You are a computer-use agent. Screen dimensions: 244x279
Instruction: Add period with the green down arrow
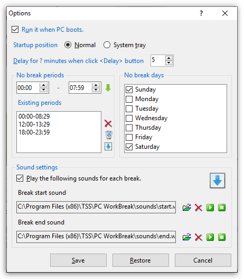tap(108, 88)
